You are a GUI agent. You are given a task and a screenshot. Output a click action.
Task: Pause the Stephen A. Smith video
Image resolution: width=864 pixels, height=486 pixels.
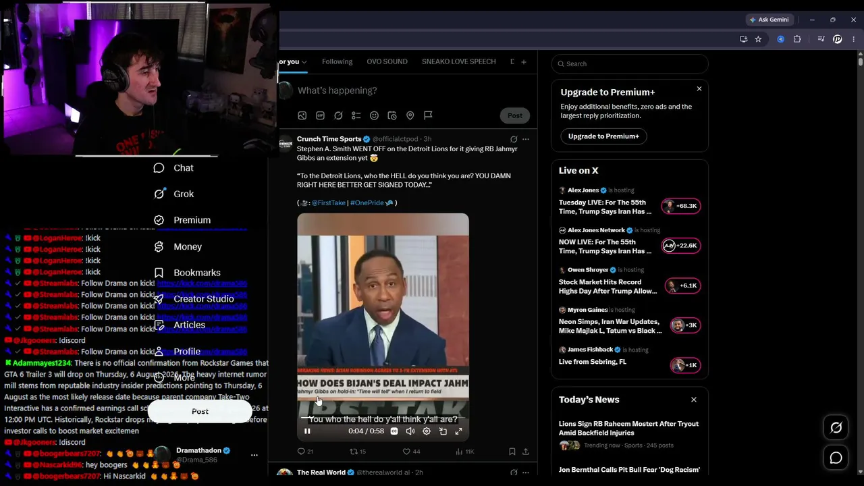tap(307, 431)
